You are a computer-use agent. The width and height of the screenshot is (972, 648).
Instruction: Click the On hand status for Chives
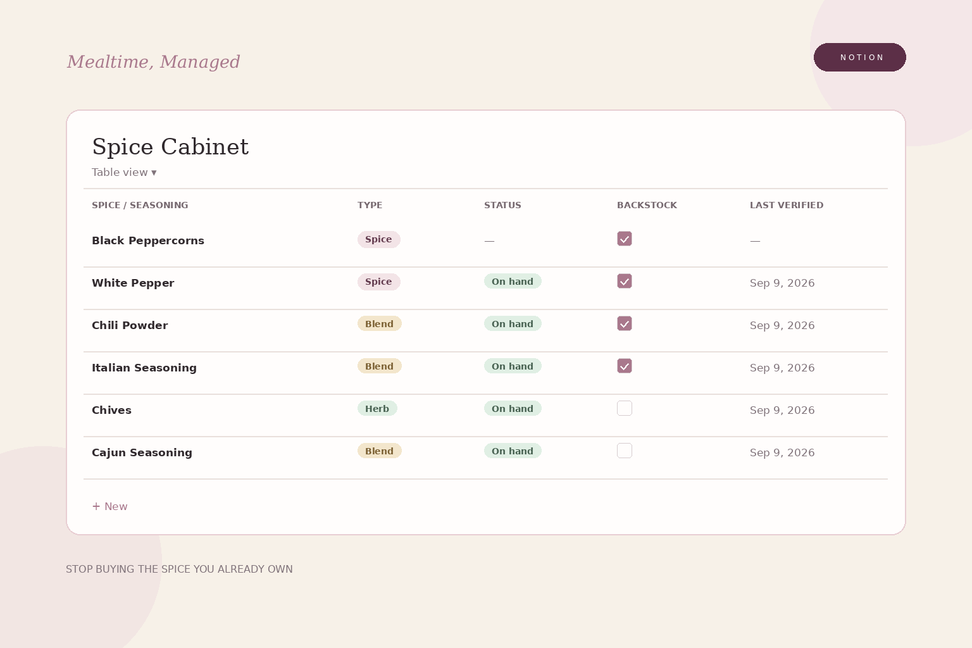pos(513,409)
